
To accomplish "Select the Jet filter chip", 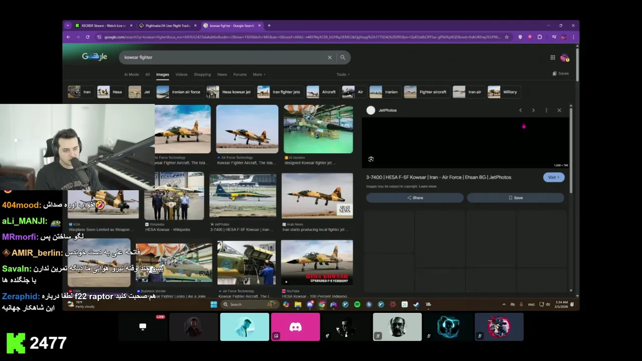I will coord(140,92).
